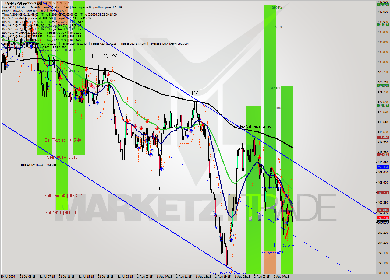Click the green 421.937 price tag
Viewport: 390px width, 280px height.
tap(383, 105)
